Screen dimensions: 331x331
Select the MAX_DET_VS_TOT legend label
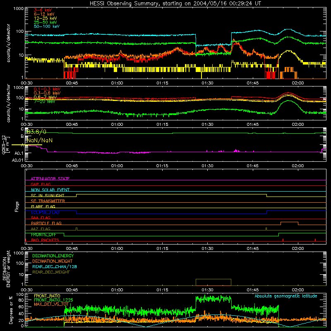pos(51,304)
